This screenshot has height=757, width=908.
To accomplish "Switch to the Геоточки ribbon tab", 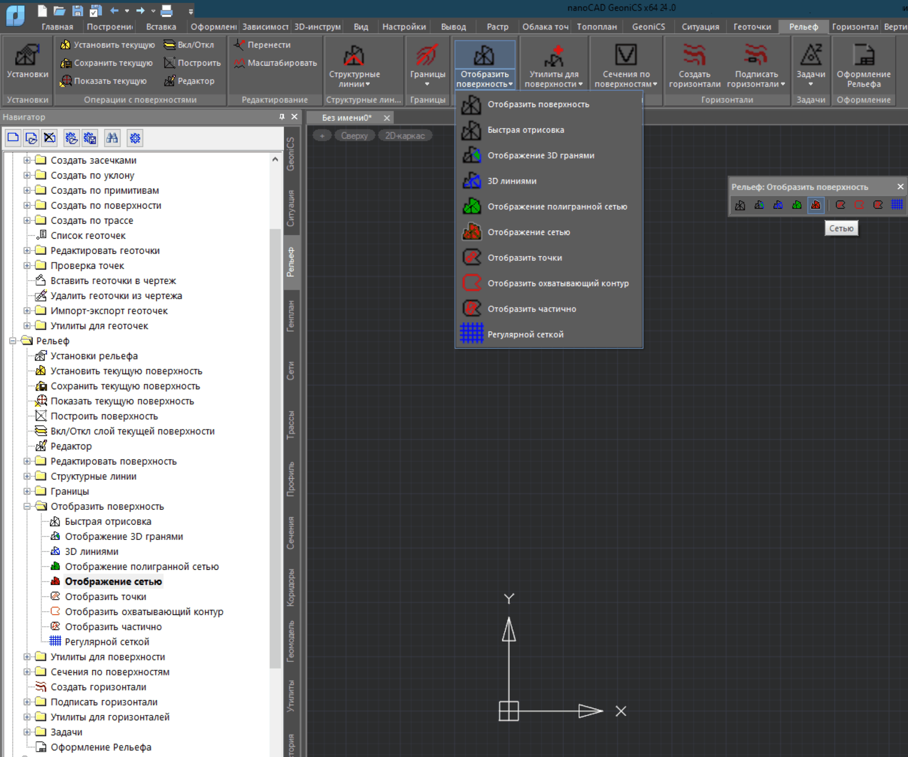I will [752, 27].
